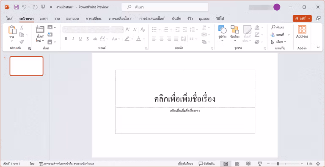Click the Decrease indent icon
Screen dimensions: 325x167
pos(177,30)
